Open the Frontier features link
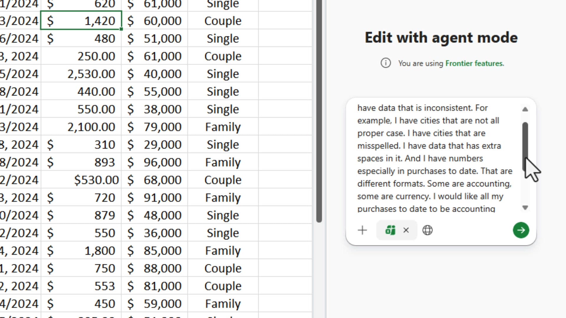 click(x=475, y=63)
